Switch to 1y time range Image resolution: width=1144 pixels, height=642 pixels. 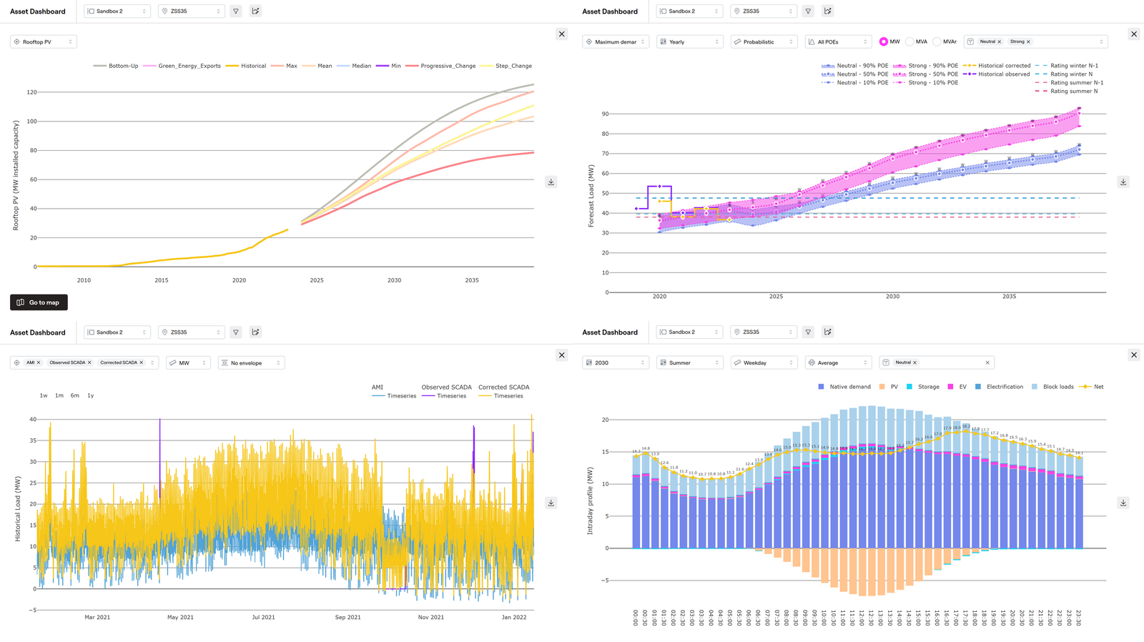[x=90, y=395]
